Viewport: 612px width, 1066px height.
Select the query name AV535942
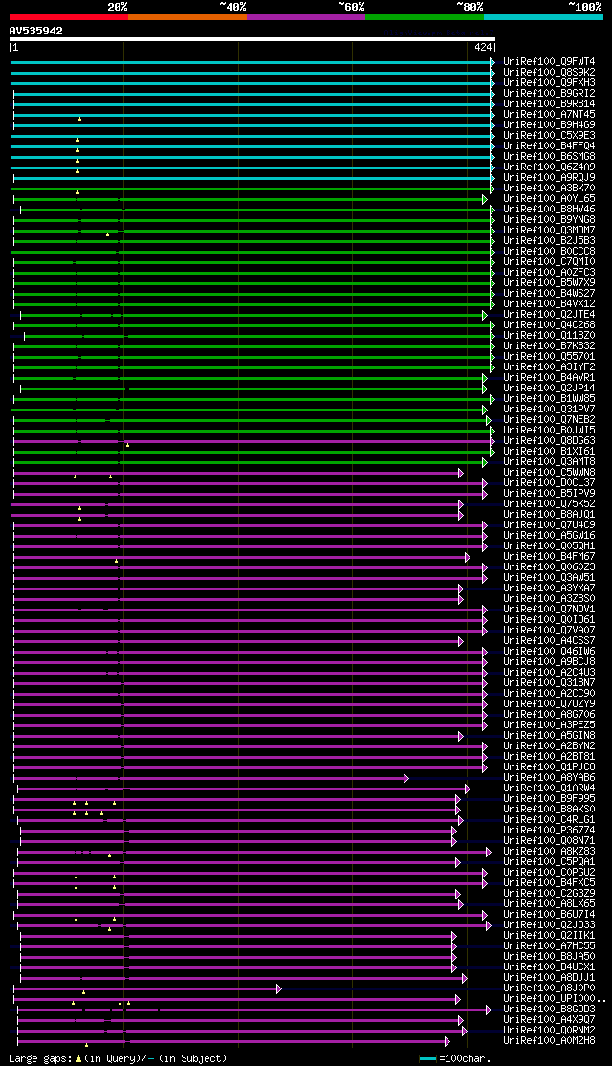click(x=36, y=31)
